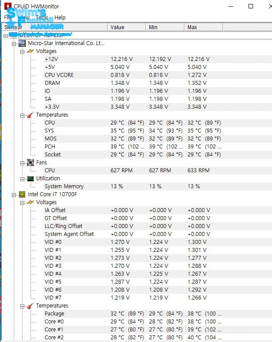Screen dimensions: 272x342
Task: Select the System Memory utilization row
Action: coord(157,186)
